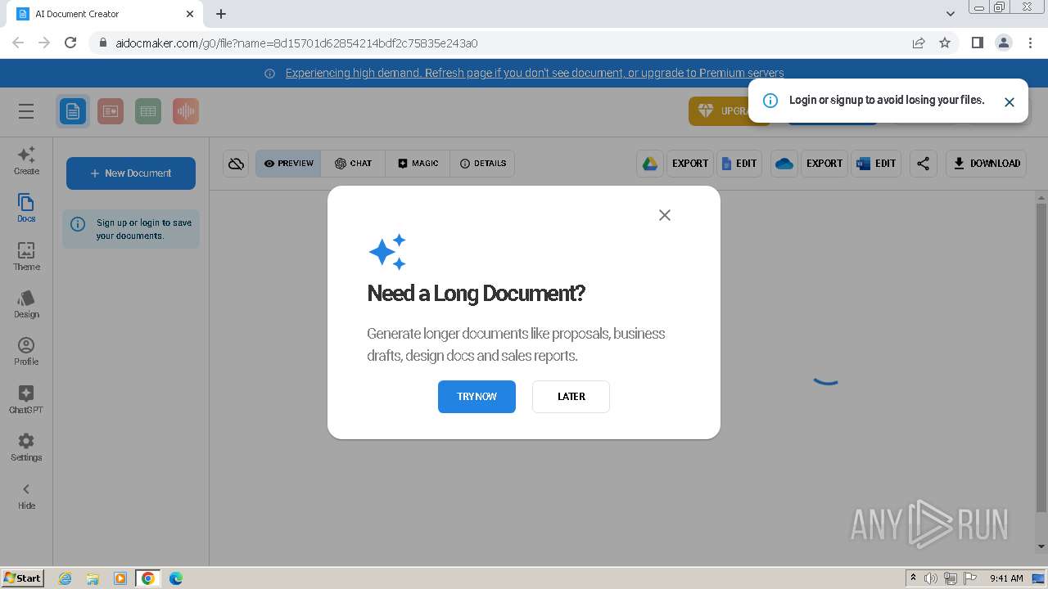Image resolution: width=1048 pixels, height=589 pixels.
Task: Click Later in the dialog
Action: pyautogui.click(x=571, y=397)
